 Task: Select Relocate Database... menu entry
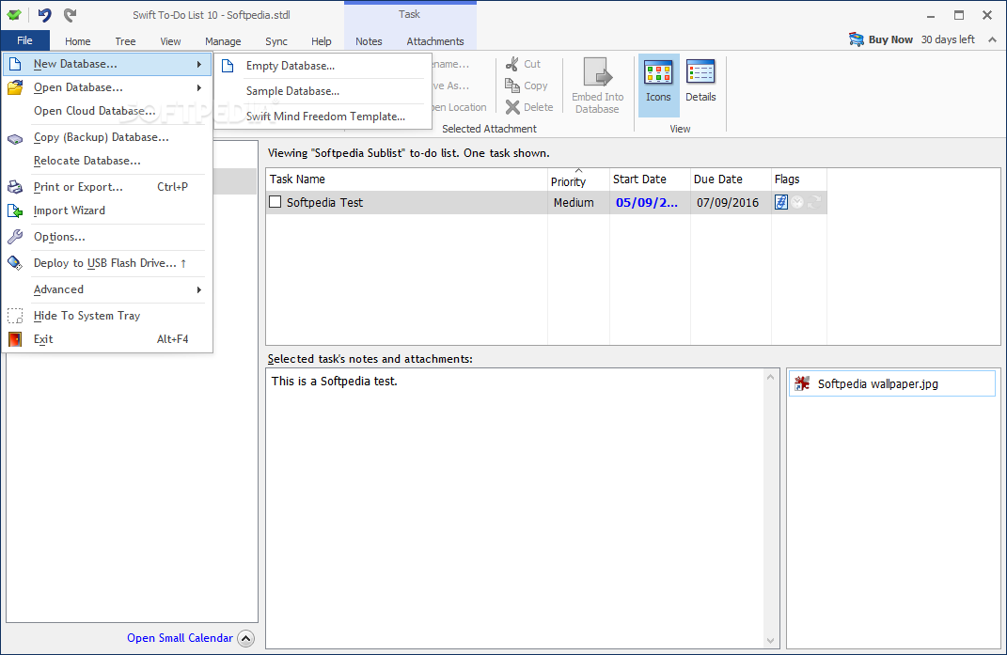pos(107,161)
